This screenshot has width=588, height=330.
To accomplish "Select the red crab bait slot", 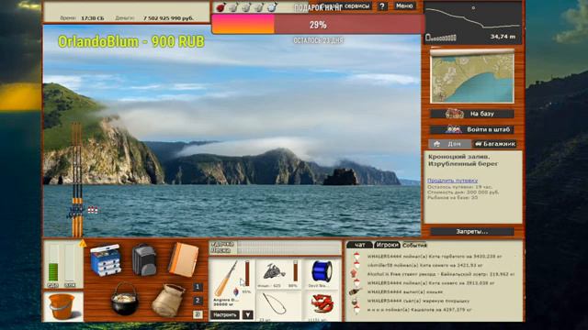I will [x=322, y=306].
